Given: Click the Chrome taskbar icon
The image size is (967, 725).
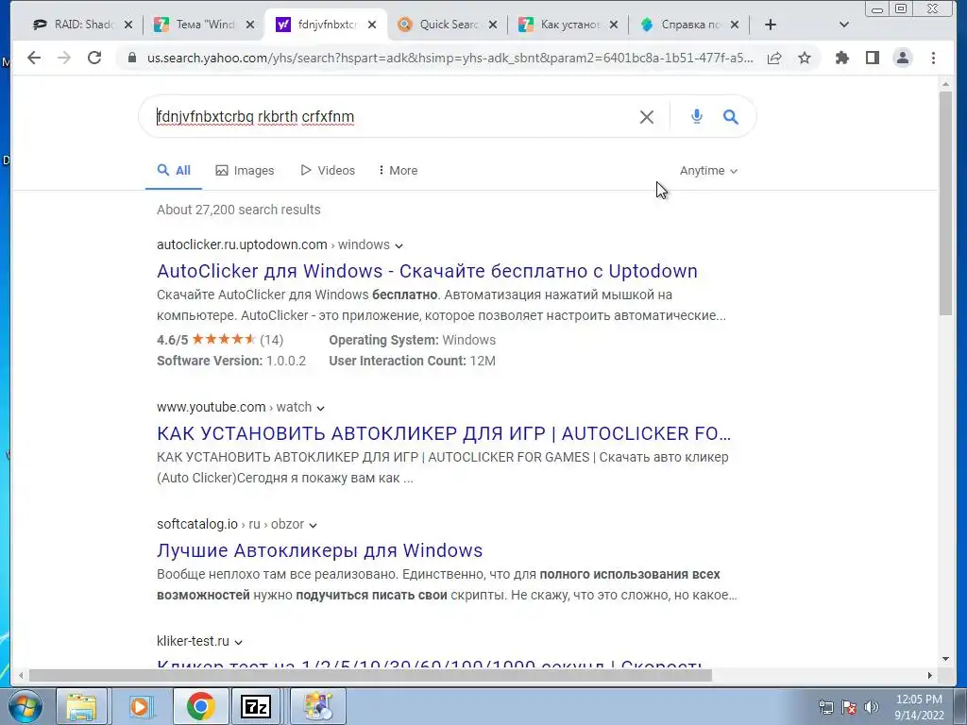Looking at the screenshot, I should (200, 706).
